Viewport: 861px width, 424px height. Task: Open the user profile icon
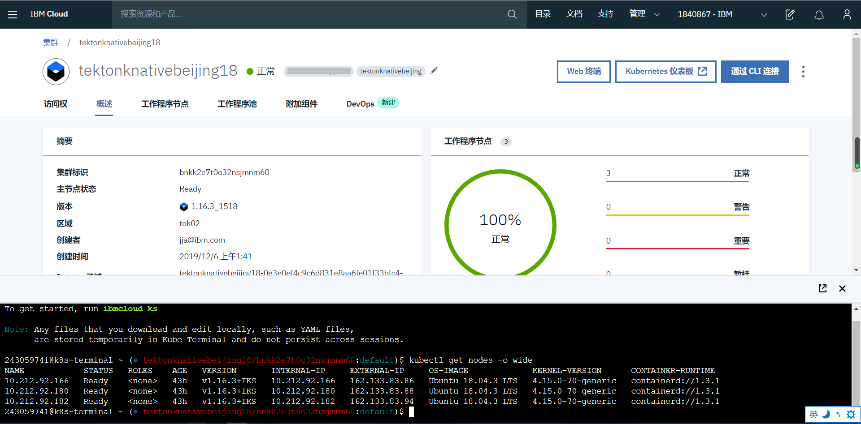point(847,14)
